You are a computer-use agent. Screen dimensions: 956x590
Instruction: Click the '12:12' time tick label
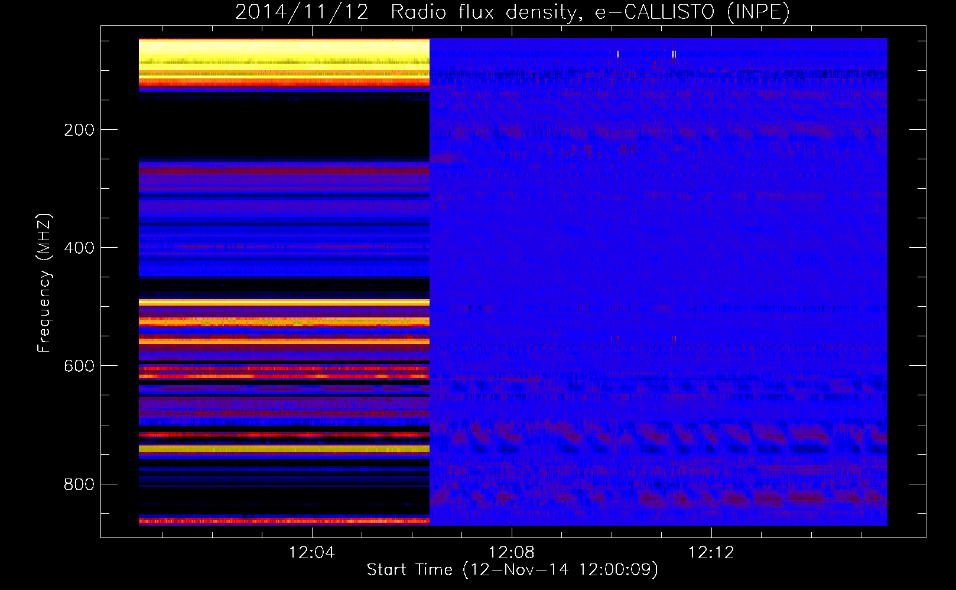(711, 552)
